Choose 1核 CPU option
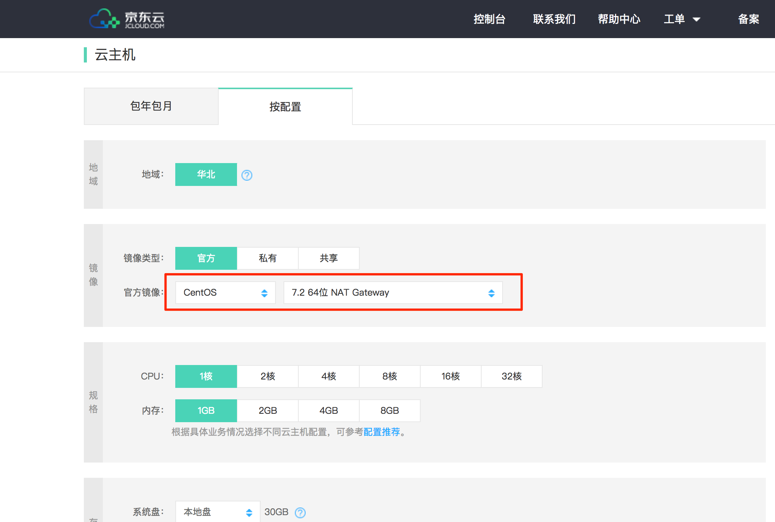This screenshot has width=775, height=522. (x=206, y=376)
